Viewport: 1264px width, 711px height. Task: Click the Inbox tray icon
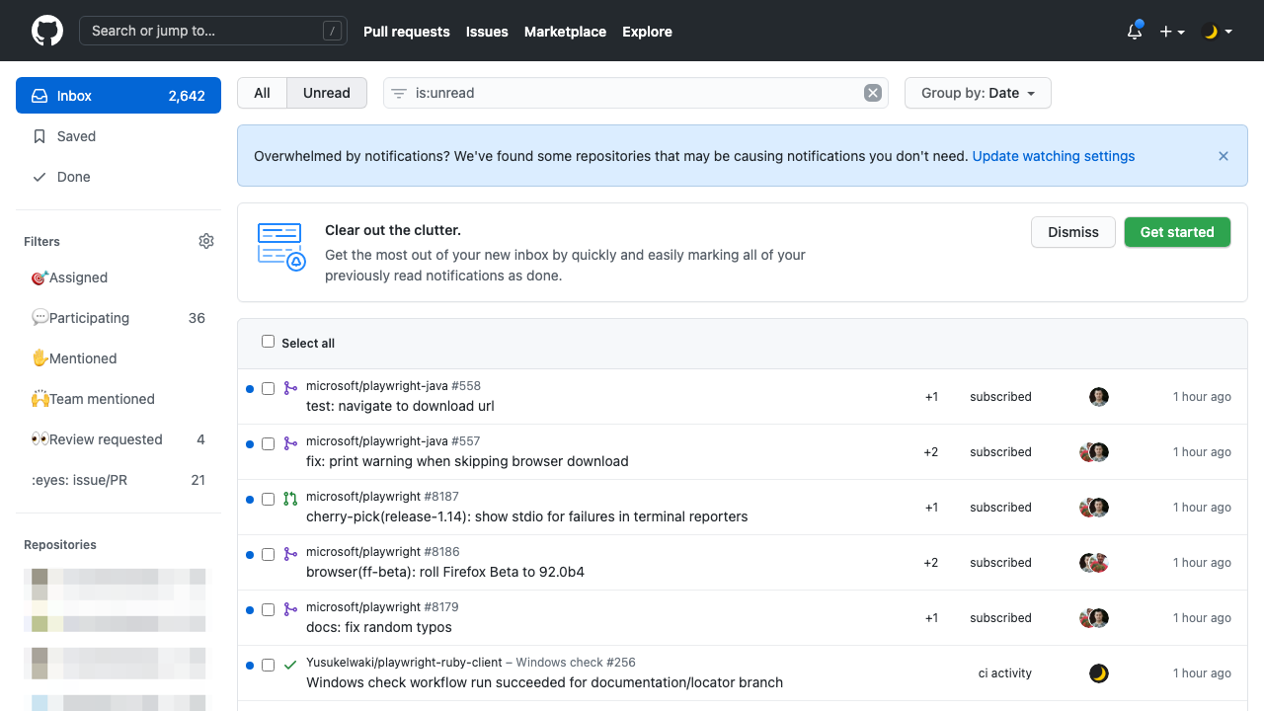[x=39, y=96]
